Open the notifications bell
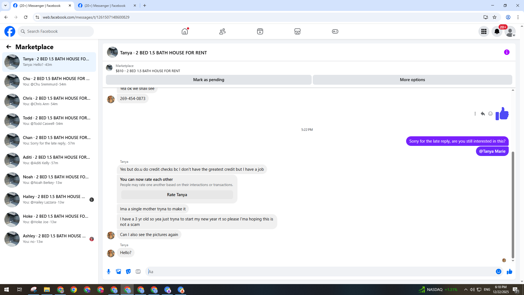This screenshot has width=524, height=295. [x=497, y=31]
